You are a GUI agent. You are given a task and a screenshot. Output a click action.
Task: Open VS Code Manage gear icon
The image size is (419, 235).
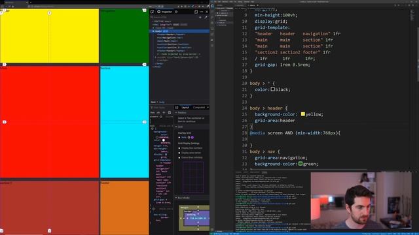pyautogui.click(x=212, y=229)
